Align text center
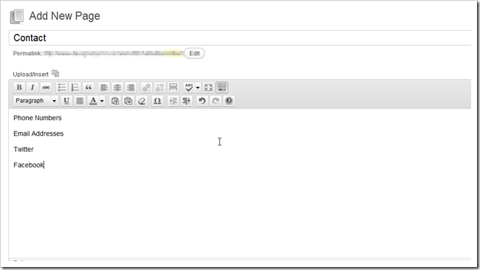Image resolution: width=480 pixels, height=270 pixels. [117, 88]
